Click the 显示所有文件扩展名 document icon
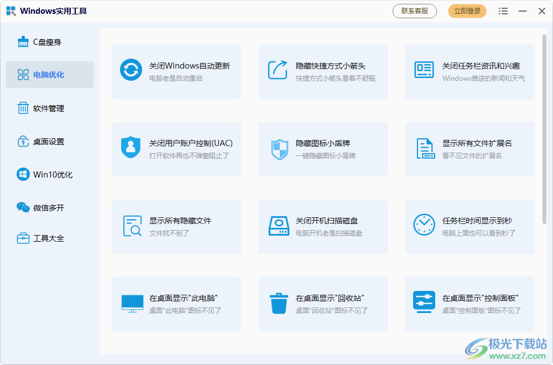This screenshot has width=553, height=365. (x=425, y=149)
